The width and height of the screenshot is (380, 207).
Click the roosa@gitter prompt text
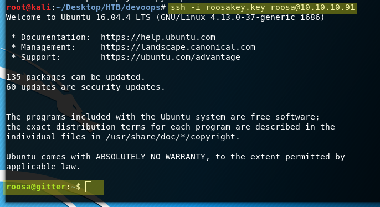[x=36, y=187]
